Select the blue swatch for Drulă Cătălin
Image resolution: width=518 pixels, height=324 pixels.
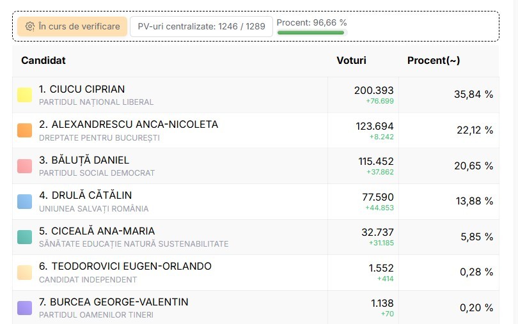[x=24, y=201]
